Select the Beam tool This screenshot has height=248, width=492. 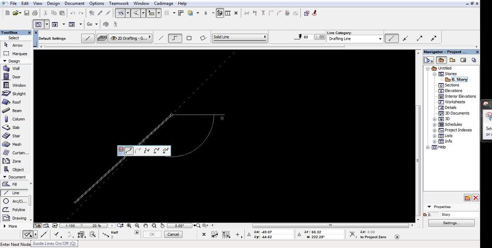[16, 111]
